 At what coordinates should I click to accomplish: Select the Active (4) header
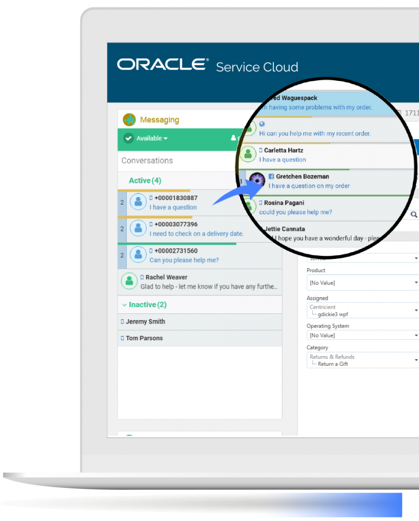click(x=145, y=181)
